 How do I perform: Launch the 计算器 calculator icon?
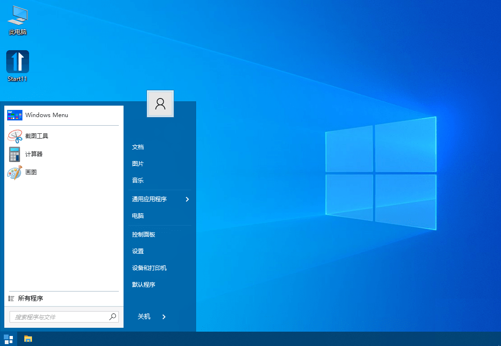click(x=15, y=154)
